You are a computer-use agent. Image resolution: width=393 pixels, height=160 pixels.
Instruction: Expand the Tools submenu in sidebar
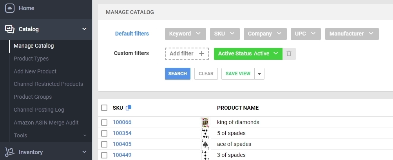(x=84, y=135)
